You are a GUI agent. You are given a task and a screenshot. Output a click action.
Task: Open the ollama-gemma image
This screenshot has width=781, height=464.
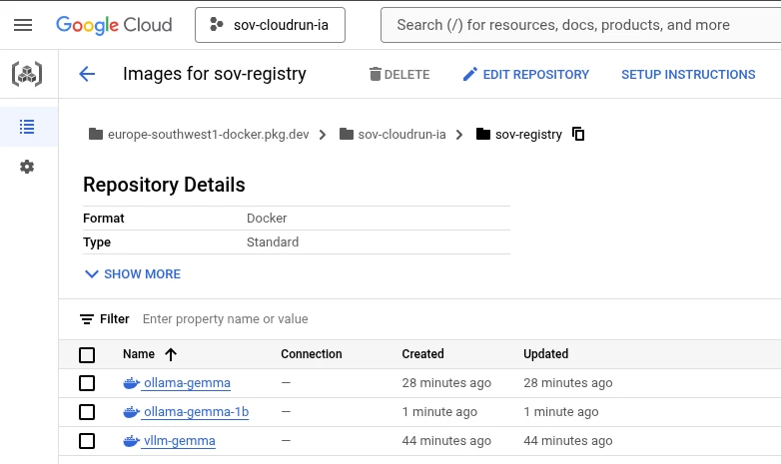(188, 383)
